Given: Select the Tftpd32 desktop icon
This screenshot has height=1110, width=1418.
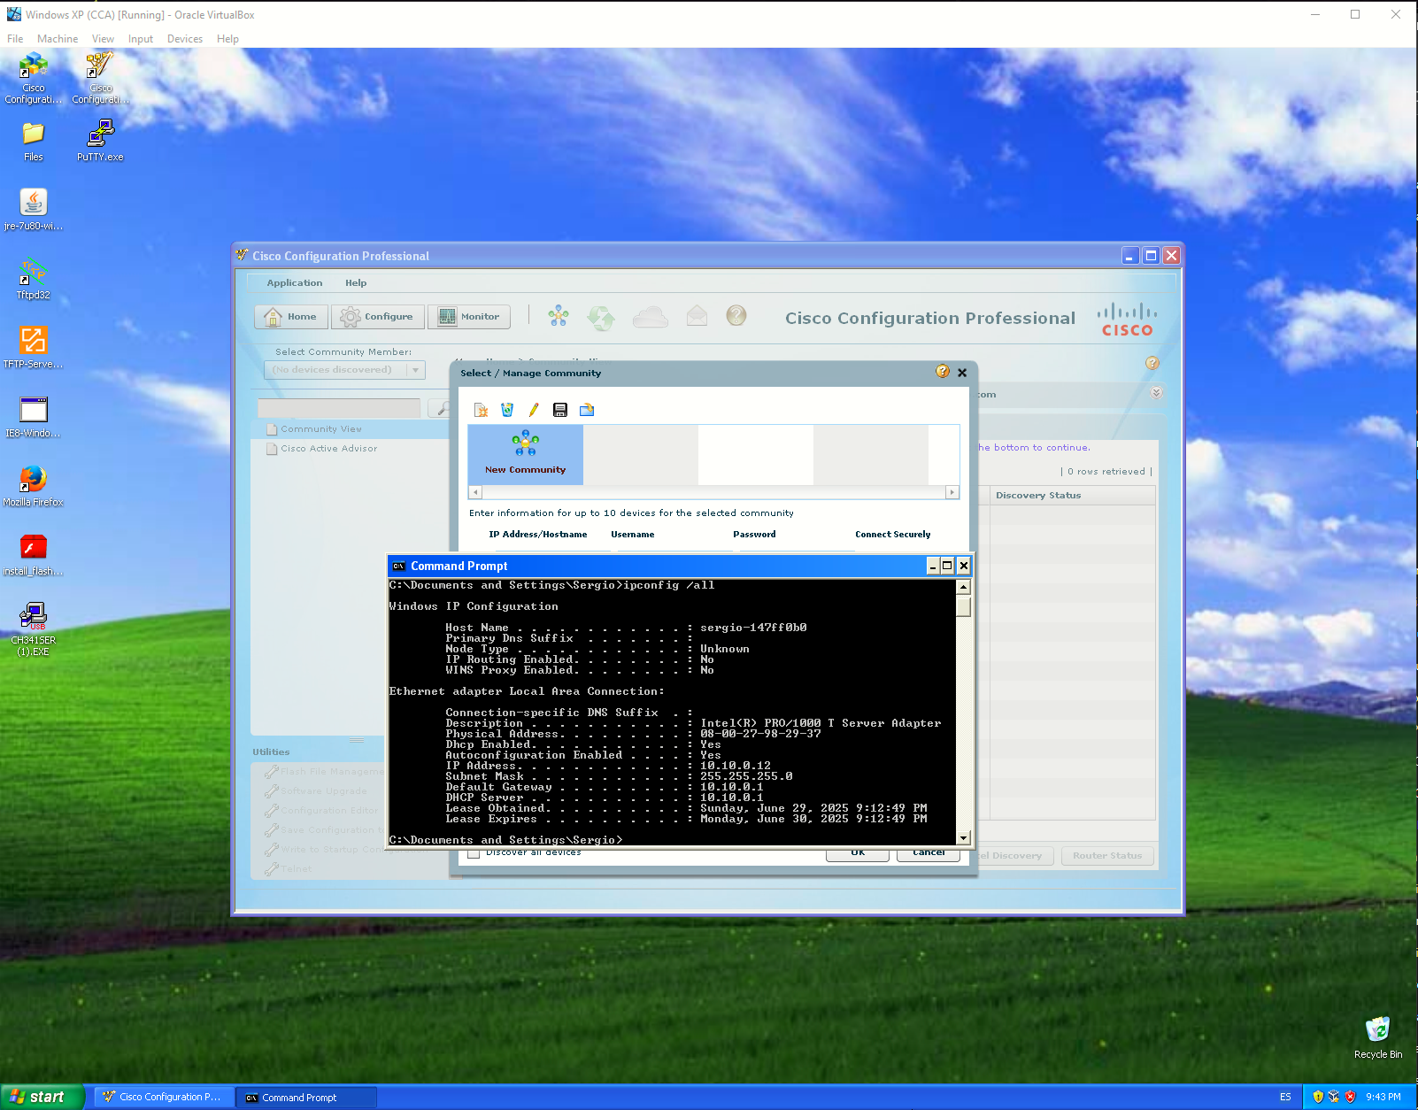Looking at the screenshot, I should pyautogui.click(x=34, y=280).
